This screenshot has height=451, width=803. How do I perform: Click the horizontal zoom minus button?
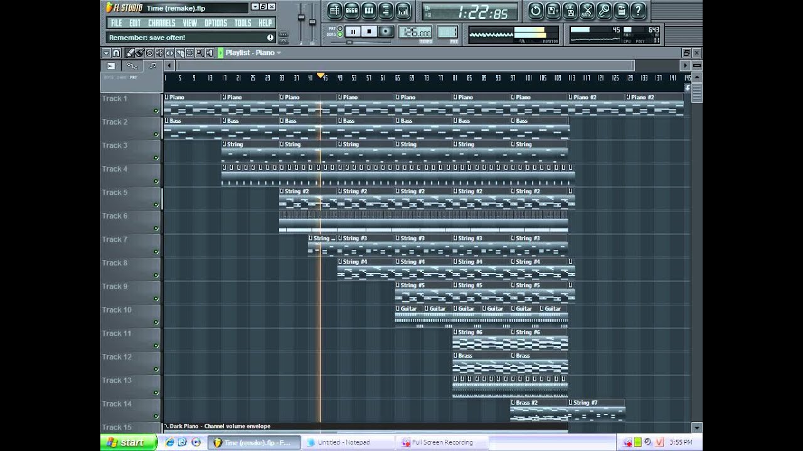(x=696, y=65)
